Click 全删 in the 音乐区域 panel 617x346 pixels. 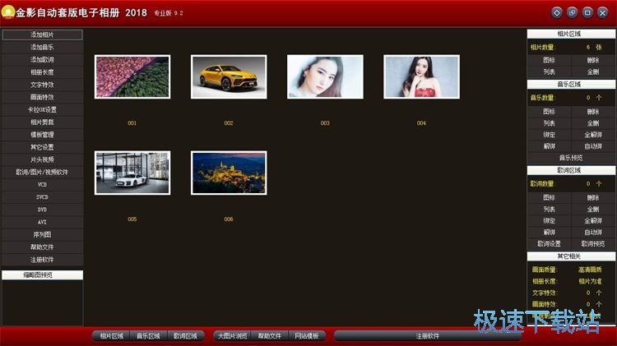593,123
